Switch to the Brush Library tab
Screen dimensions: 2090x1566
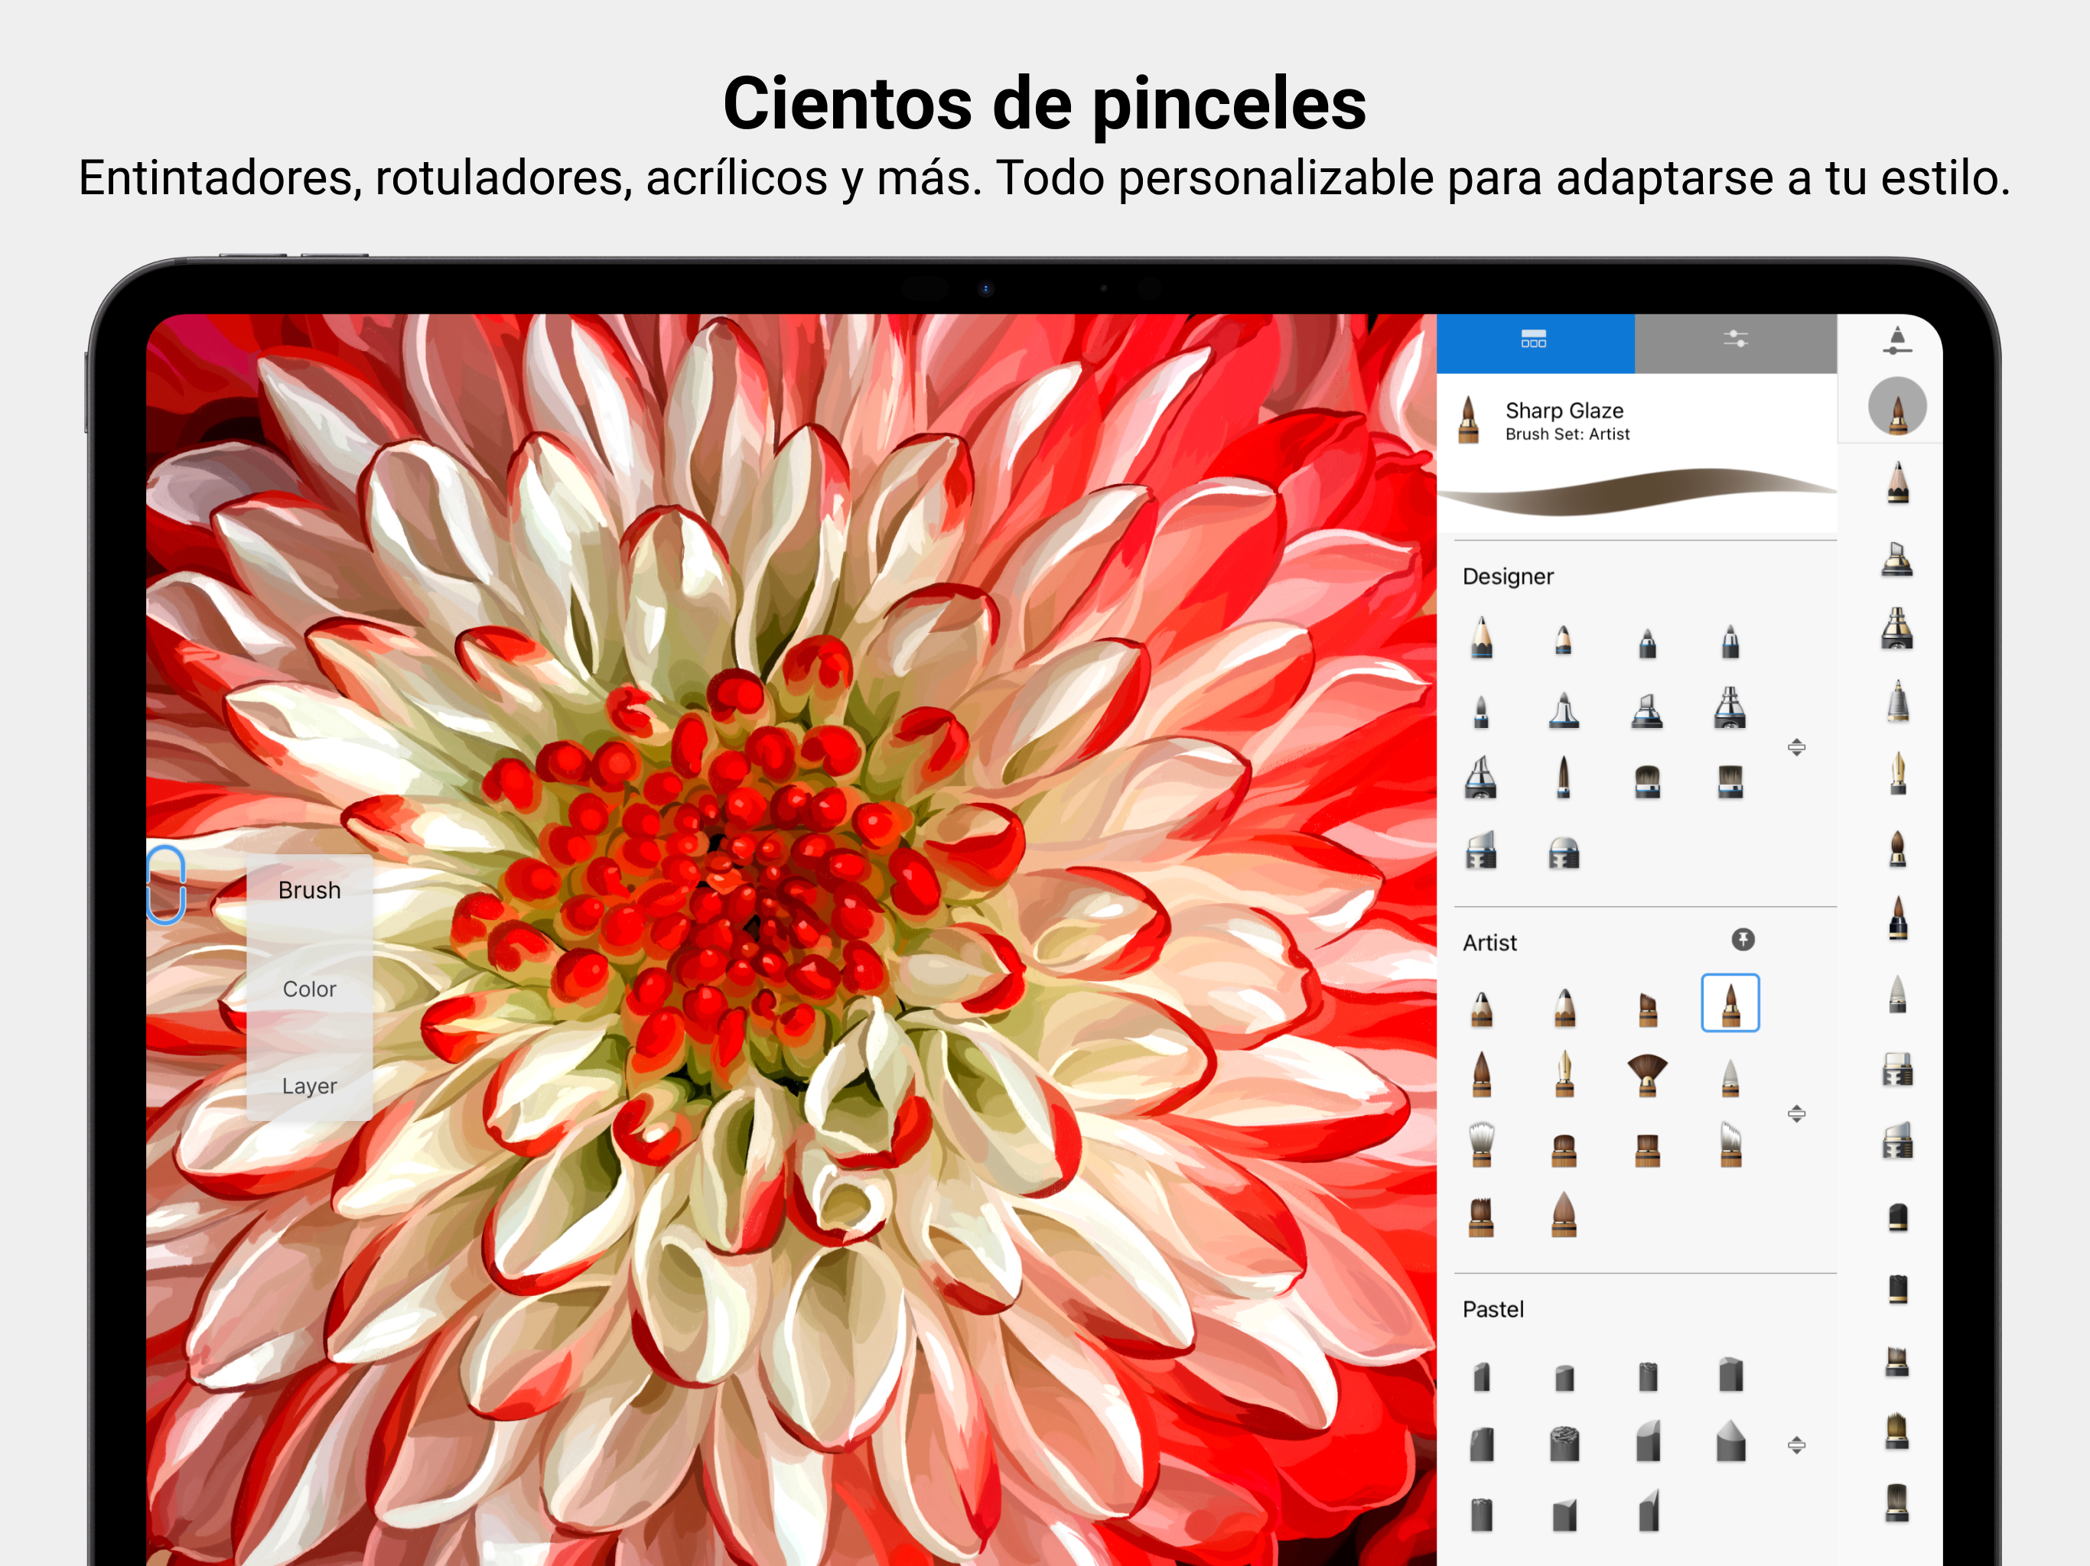(x=1535, y=343)
